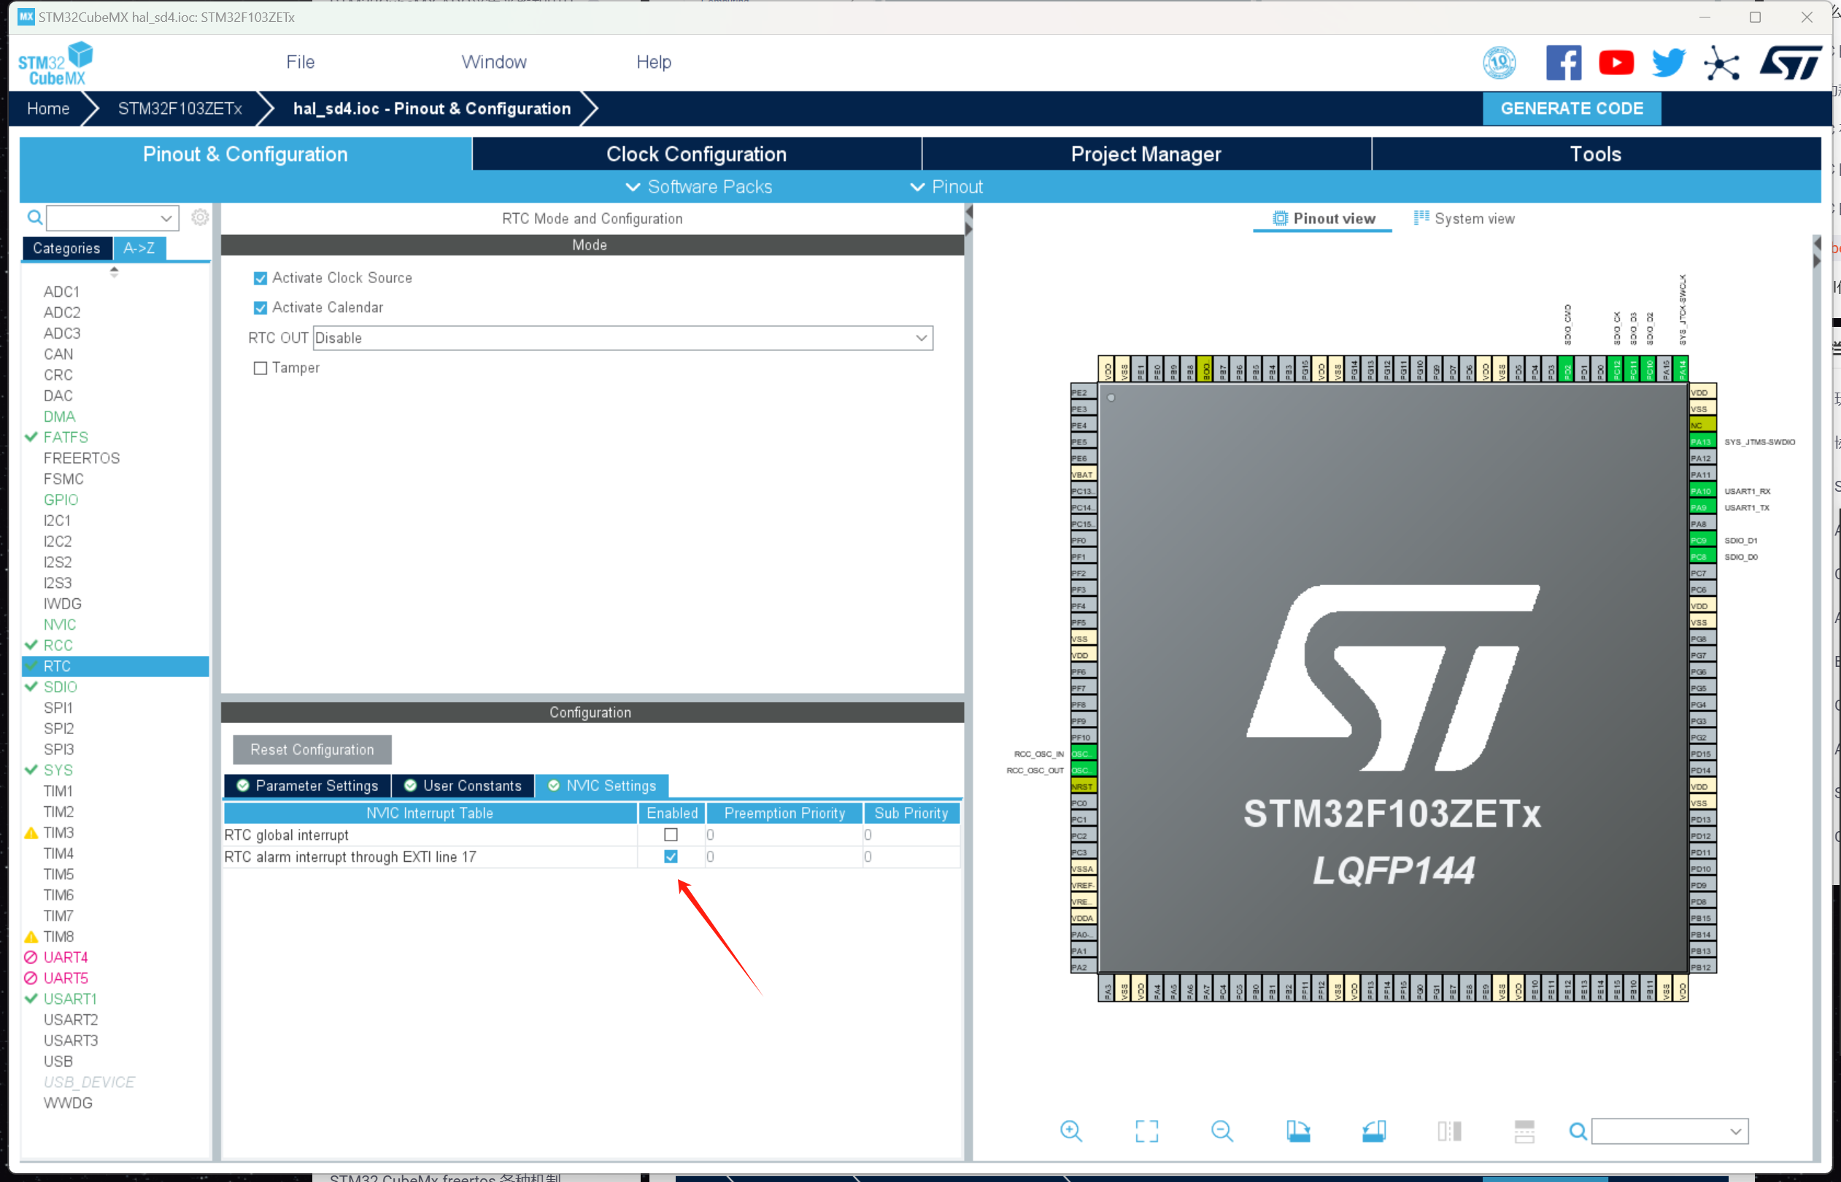Open the Parameter Settings tab
Image resolution: width=1841 pixels, height=1182 pixels.
point(308,786)
